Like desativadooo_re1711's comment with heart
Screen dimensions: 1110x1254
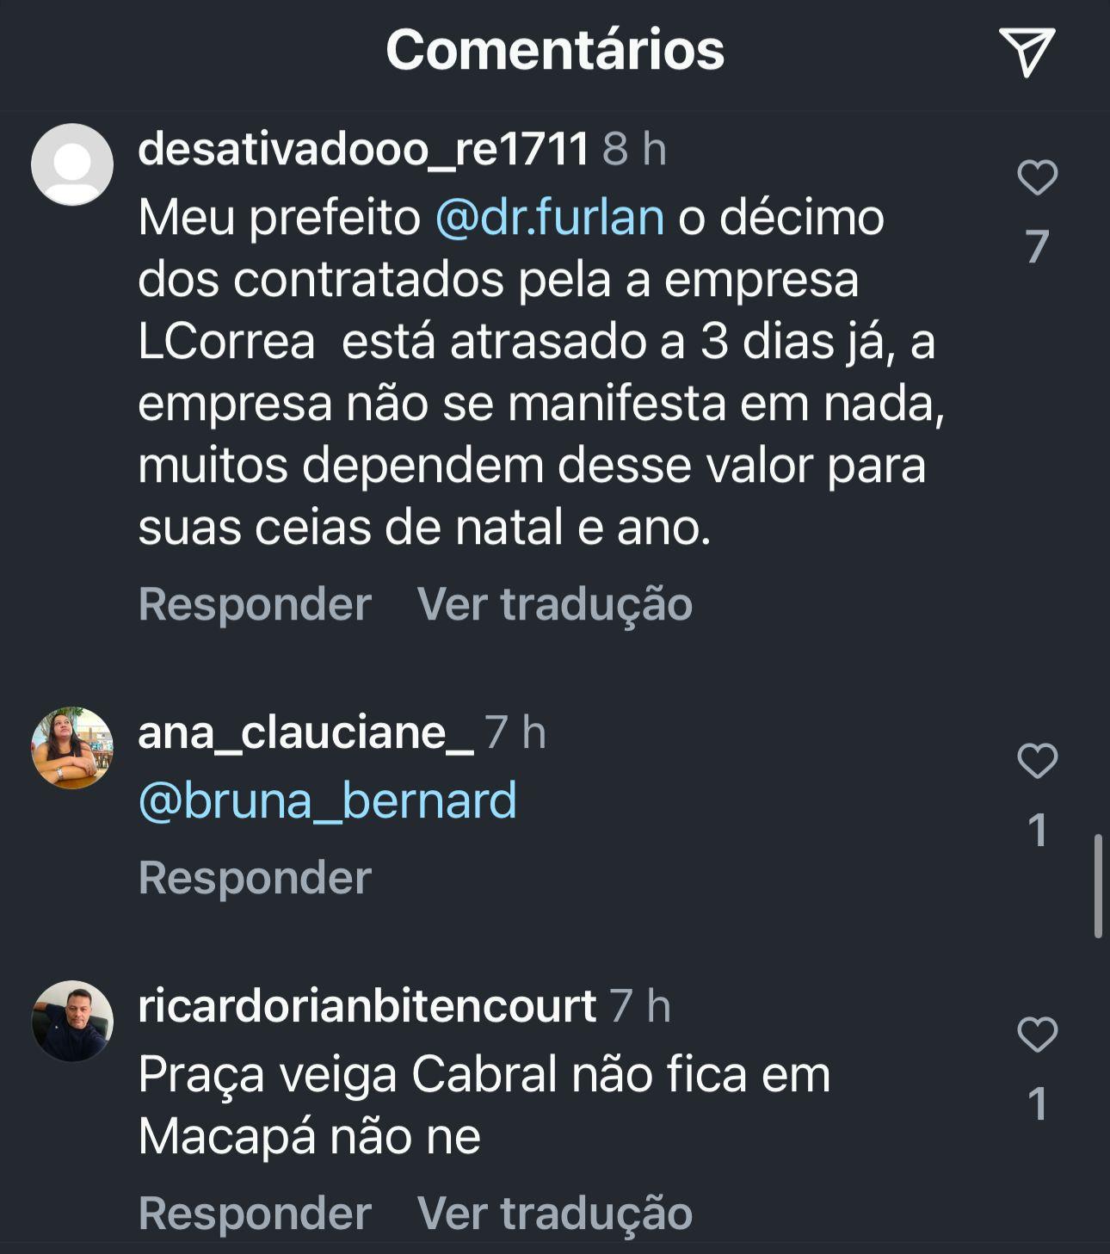coord(1037,177)
